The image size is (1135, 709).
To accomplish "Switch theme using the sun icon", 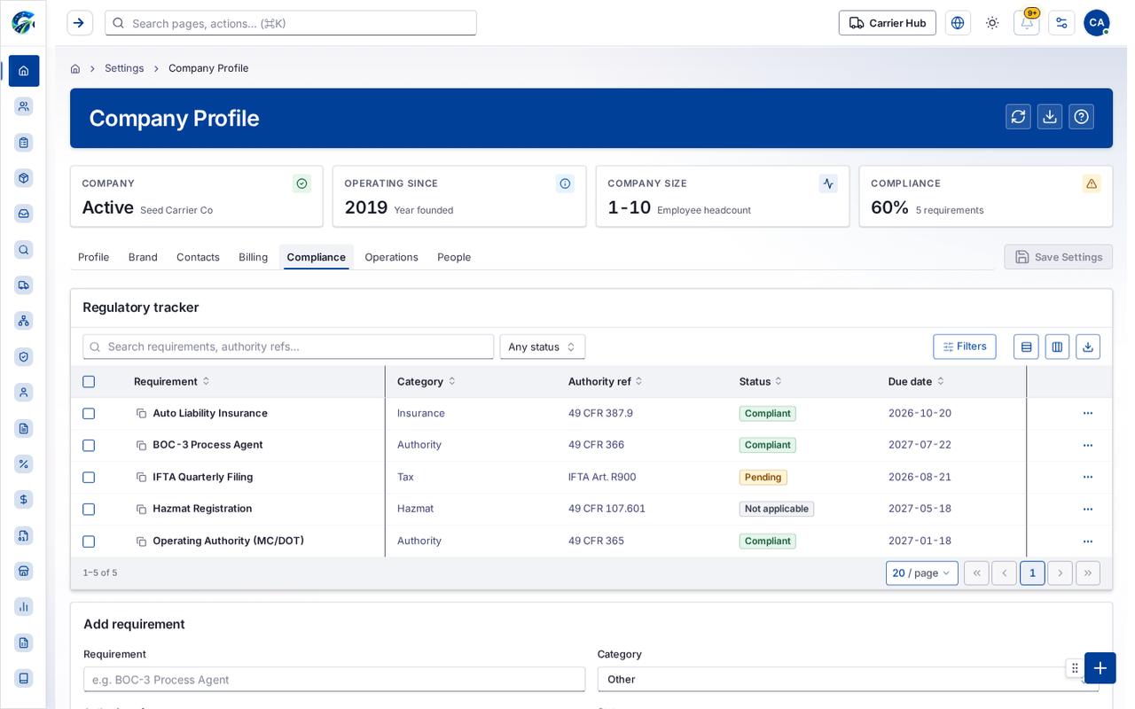I will coord(992,23).
